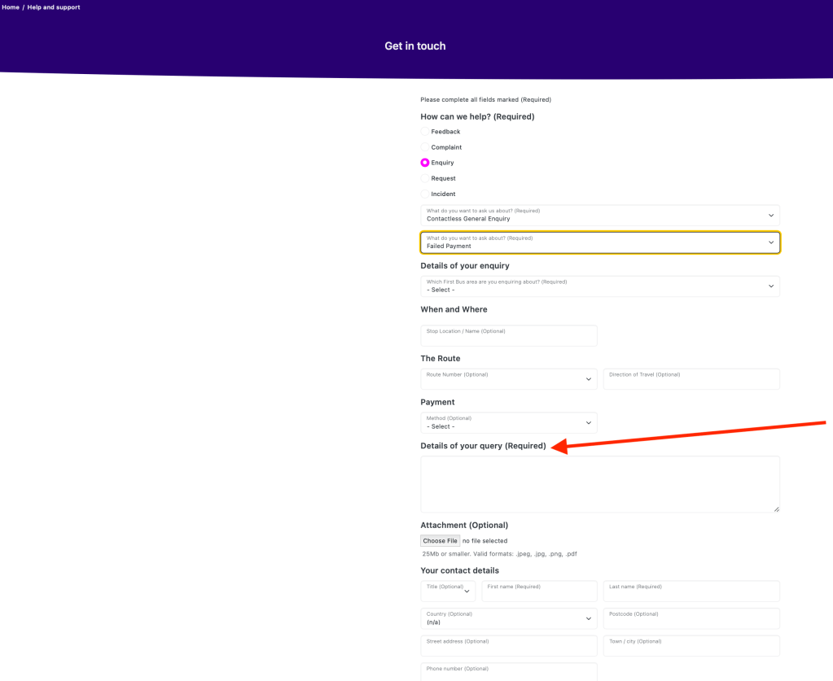833x681 pixels.
Task: Focus the Direction of Travel field
Action: pos(691,380)
